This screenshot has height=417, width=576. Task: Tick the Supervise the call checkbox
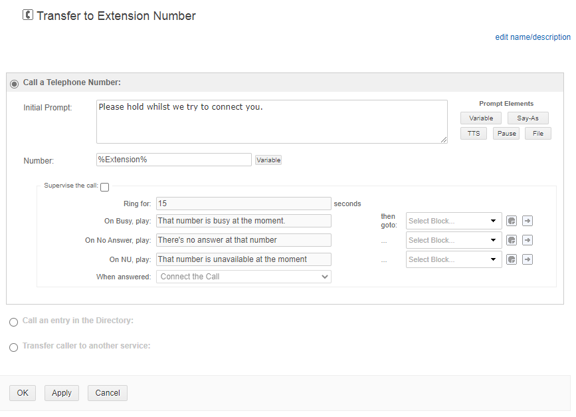tap(105, 187)
